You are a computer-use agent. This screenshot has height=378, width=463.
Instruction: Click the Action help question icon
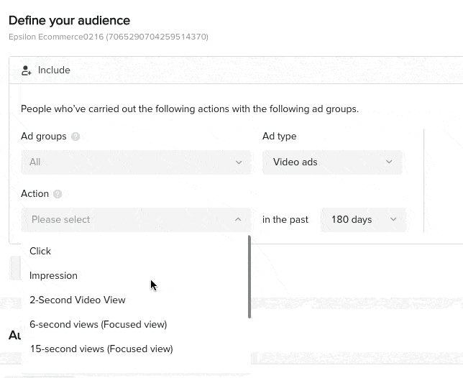coord(58,194)
